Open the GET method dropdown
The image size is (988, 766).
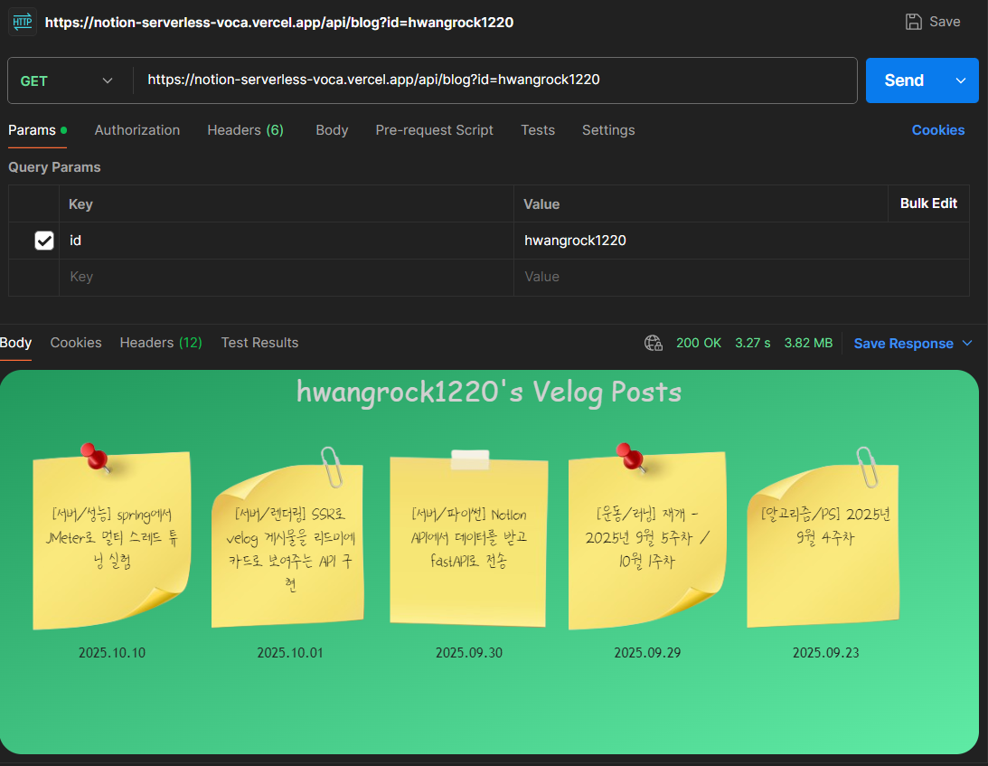click(x=68, y=80)
